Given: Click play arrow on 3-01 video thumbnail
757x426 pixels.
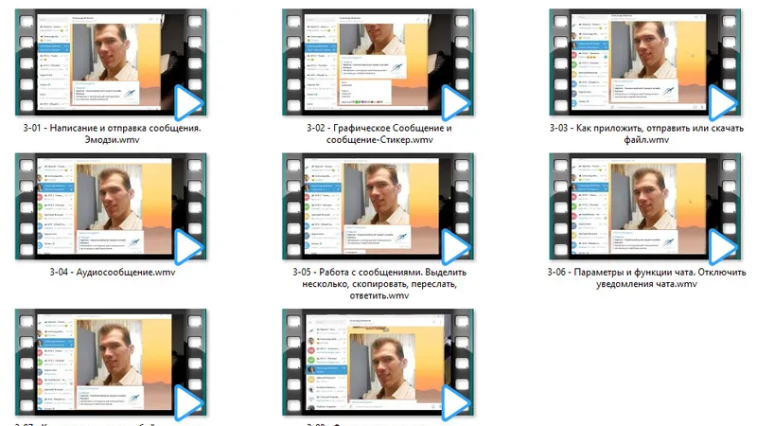Looking at the screenshot, I should pyautogui.click(x=188, y=102).
